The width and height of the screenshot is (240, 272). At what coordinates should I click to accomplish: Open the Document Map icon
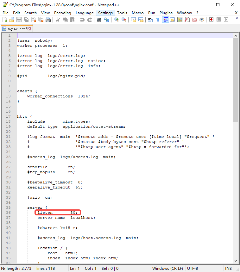[x=180, y=20]
